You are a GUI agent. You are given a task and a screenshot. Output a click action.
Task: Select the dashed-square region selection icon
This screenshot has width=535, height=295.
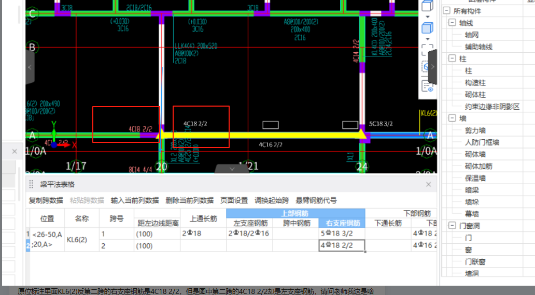[x=427, y=50]
